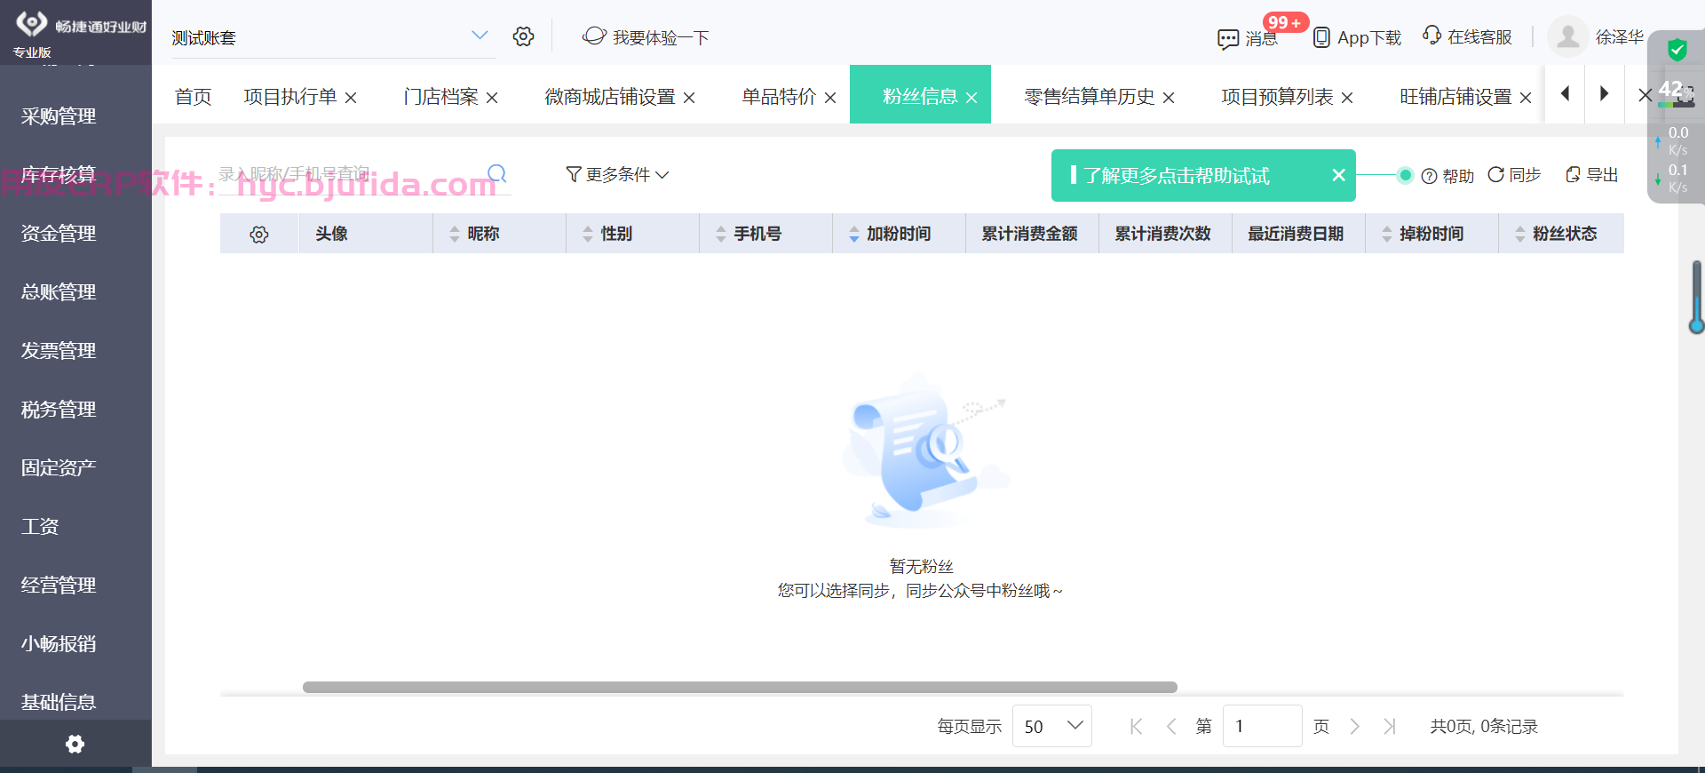Image resolution: width=1705 pixels, height=773 pixels.
Task: Close the 微商城店铺设置 tab
Action: coord(689,98)
